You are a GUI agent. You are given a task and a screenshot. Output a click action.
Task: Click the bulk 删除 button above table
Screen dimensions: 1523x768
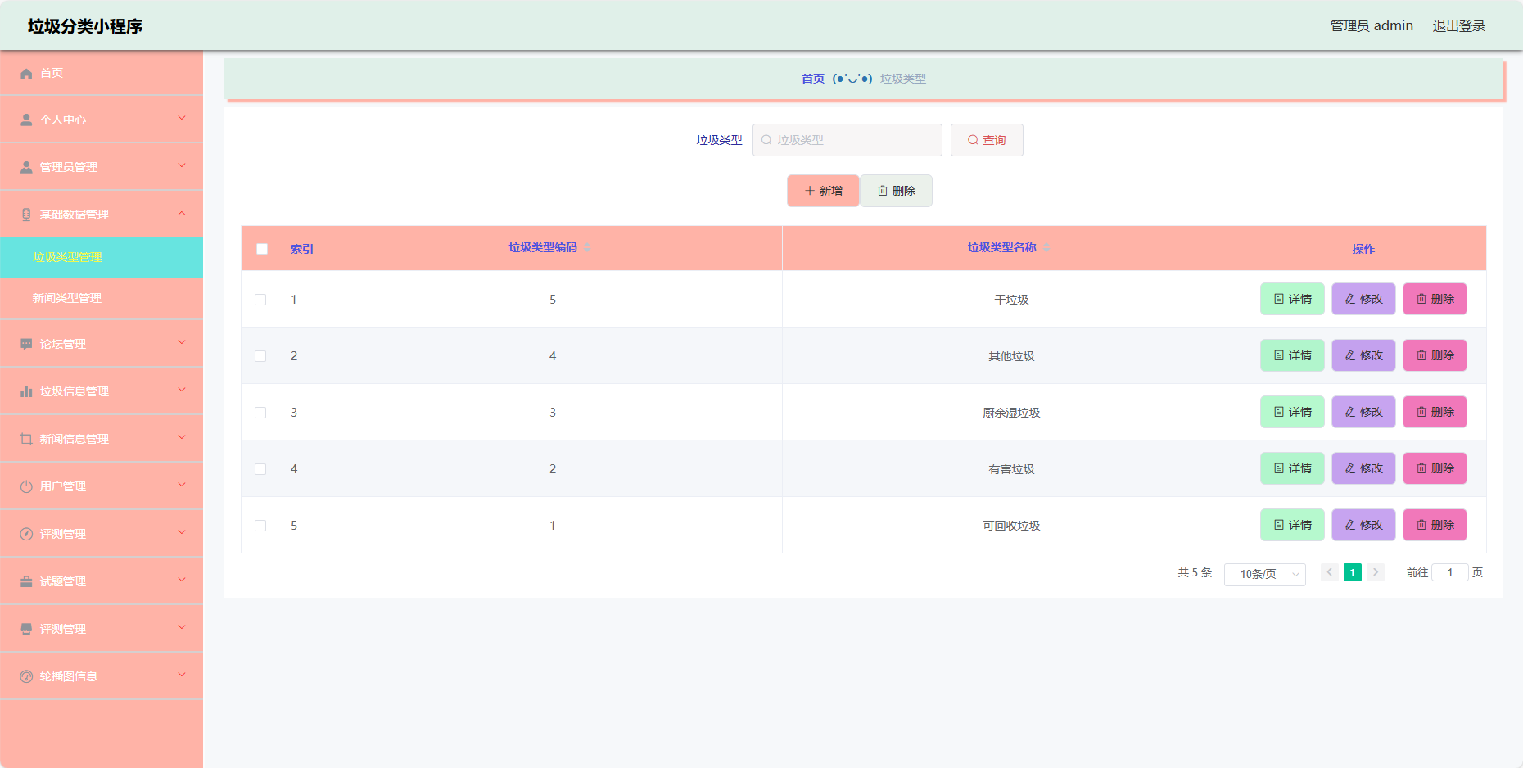pyautogui.click(x=896, y=191)
